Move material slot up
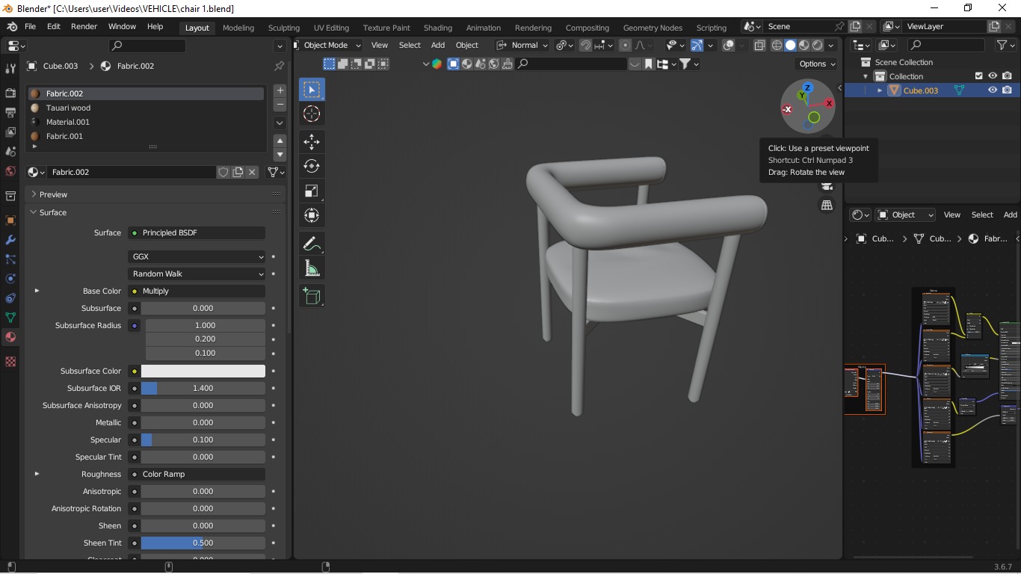1021x574 pixels. [280, 141]
